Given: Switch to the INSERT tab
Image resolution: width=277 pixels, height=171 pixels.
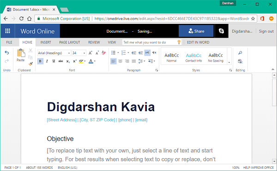Looking at the screenshot, I should (46, 42).
